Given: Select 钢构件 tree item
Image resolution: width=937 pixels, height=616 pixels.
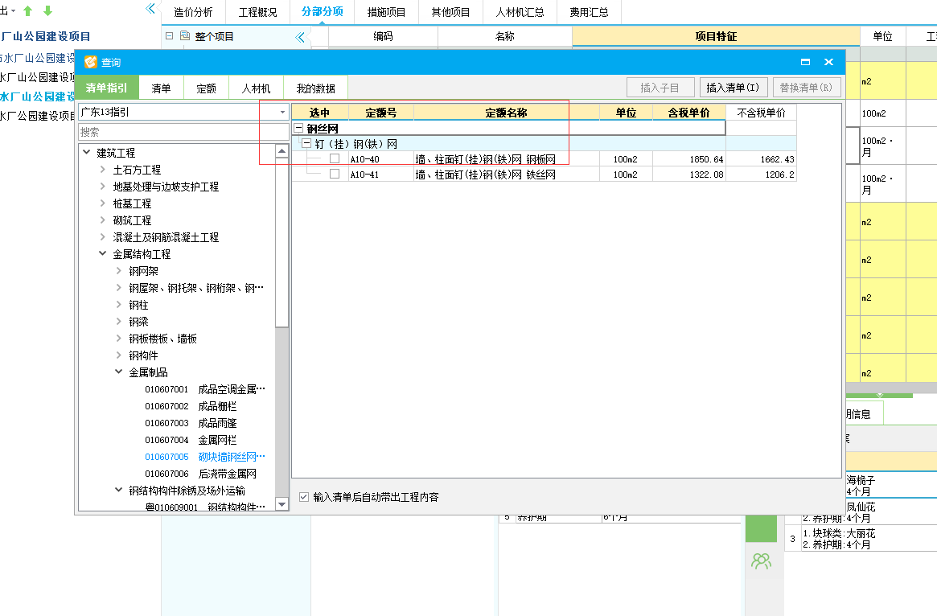Looking at the screenshot, I should (x=143, y=355).
